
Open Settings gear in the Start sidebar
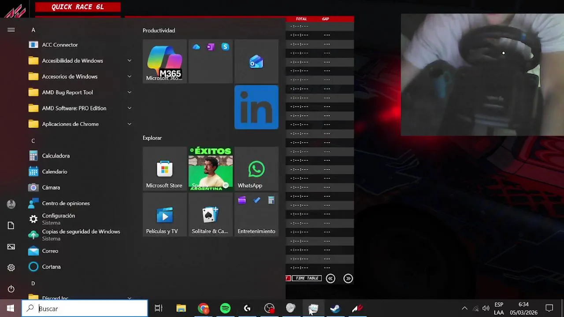point(11,268)
